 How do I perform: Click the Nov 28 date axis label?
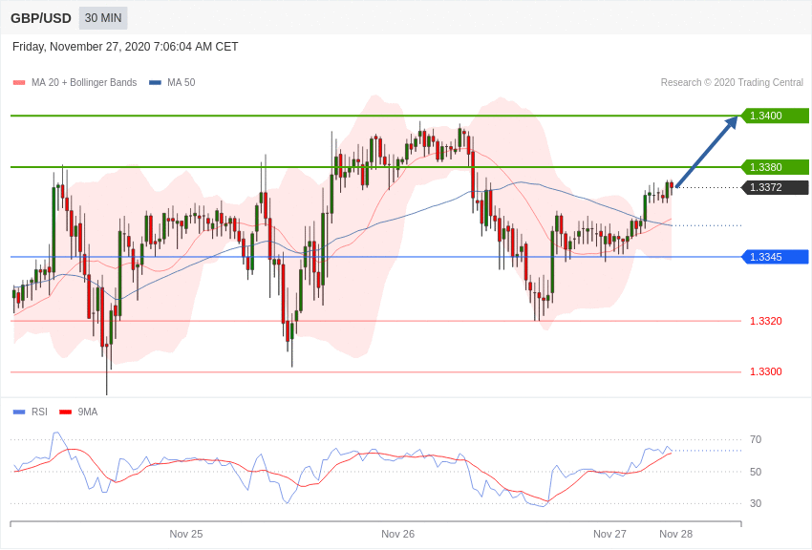click(x=675, y=534)
